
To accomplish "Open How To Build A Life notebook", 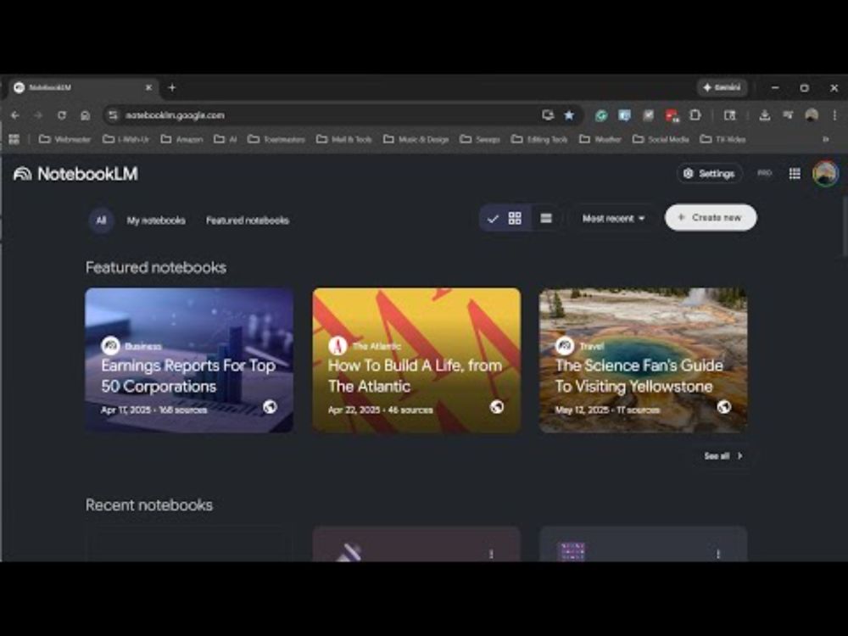I will tap(416, 360).
